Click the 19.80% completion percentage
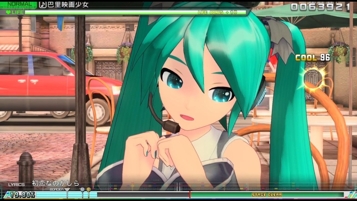Viewport: 357px width, 201px height. click(23, 195)
